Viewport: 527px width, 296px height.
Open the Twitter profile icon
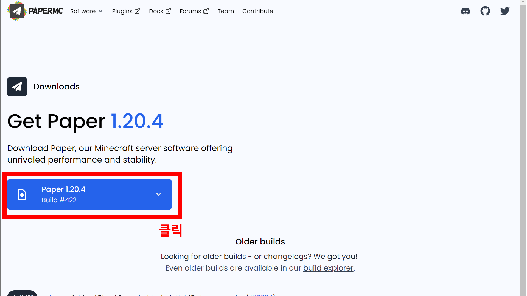coord(505,11)
